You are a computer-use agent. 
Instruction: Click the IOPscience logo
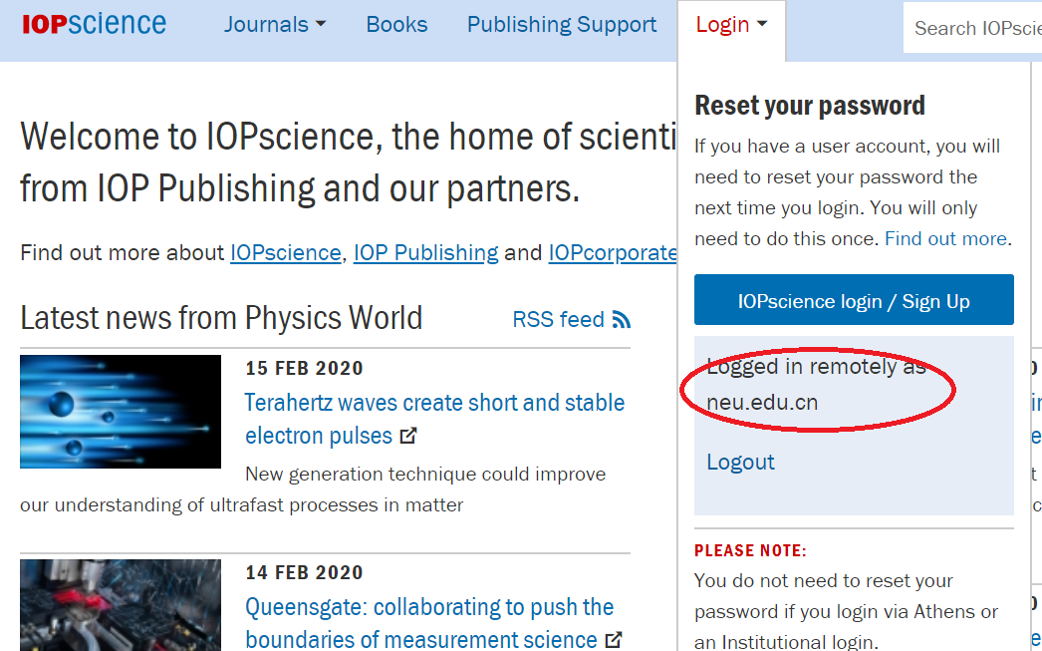(94, 25)
